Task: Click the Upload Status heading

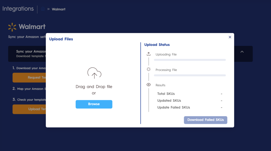Action: click(157, 45)
